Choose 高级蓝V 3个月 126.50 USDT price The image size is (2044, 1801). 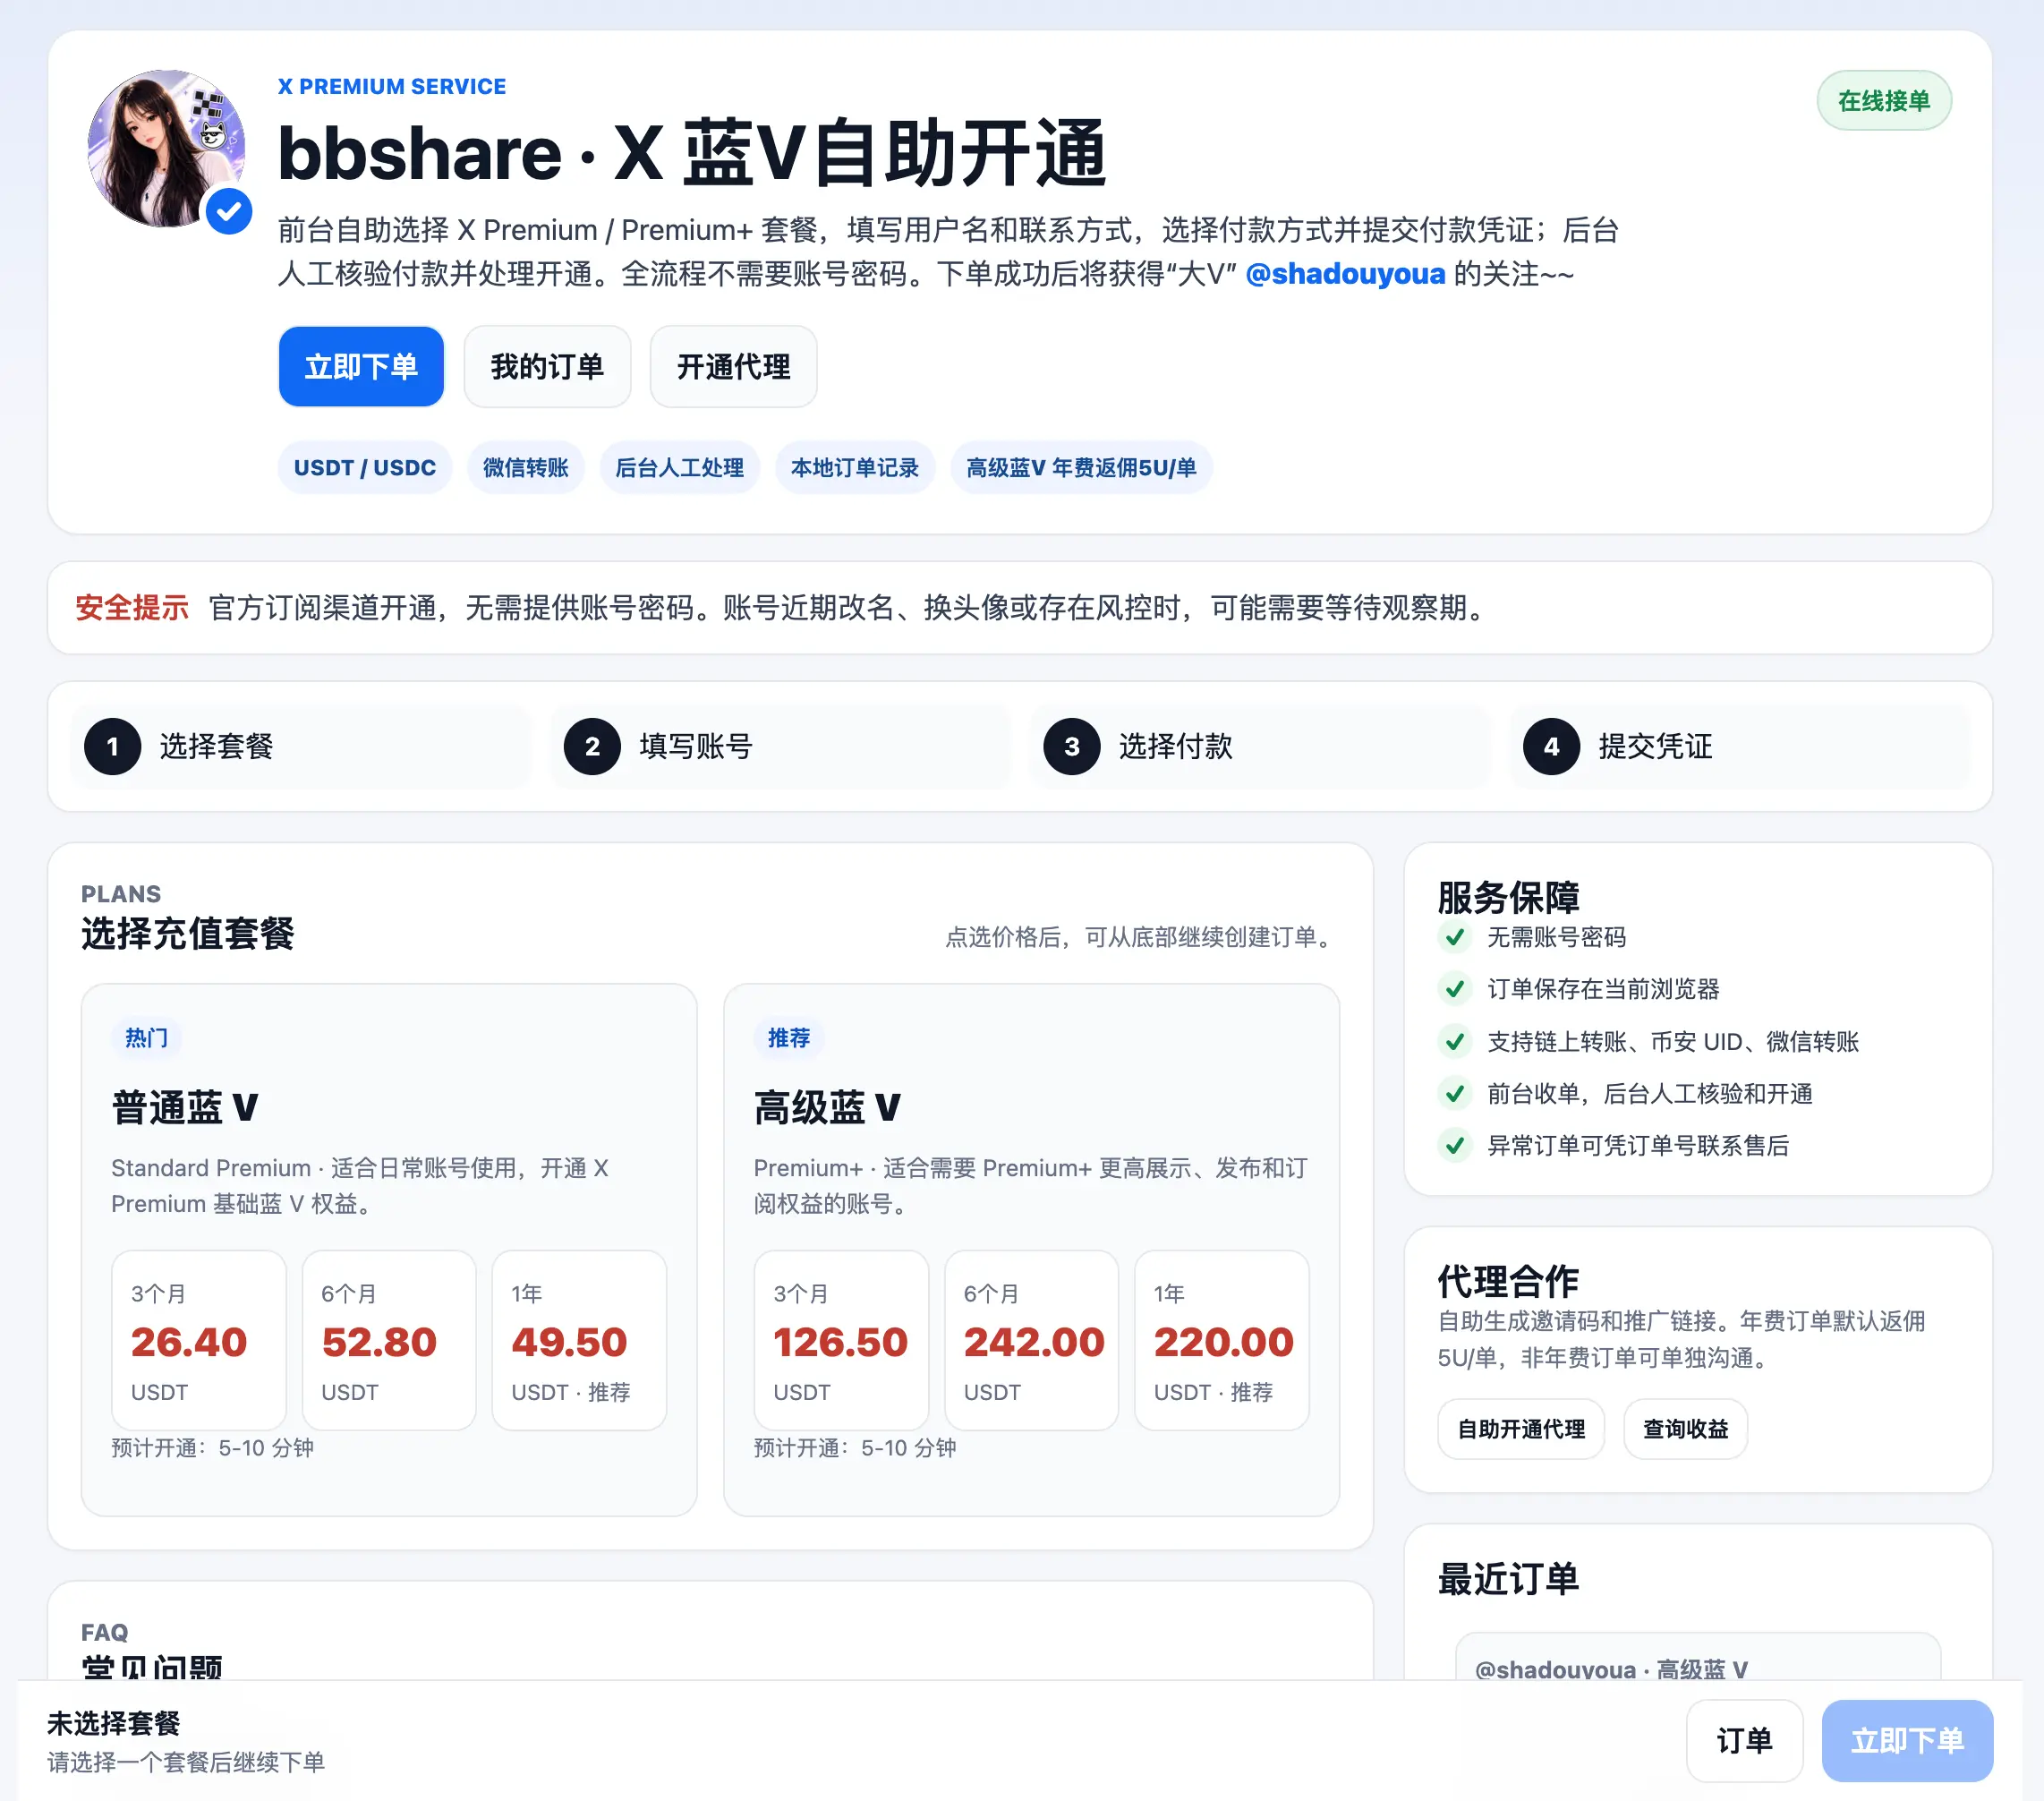click(841, 1340)
